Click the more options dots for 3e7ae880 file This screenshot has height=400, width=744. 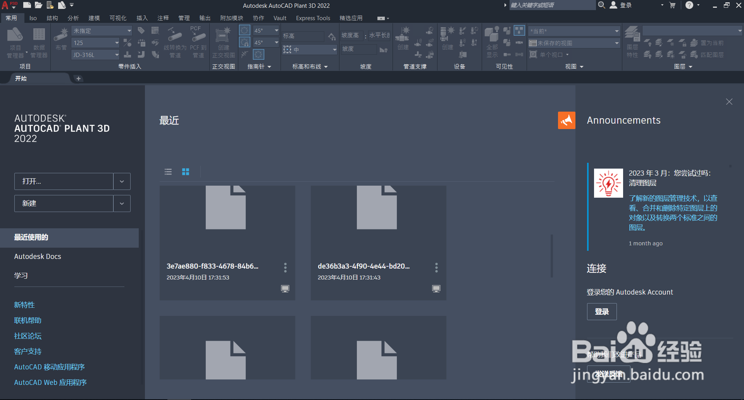pos(285,267)
